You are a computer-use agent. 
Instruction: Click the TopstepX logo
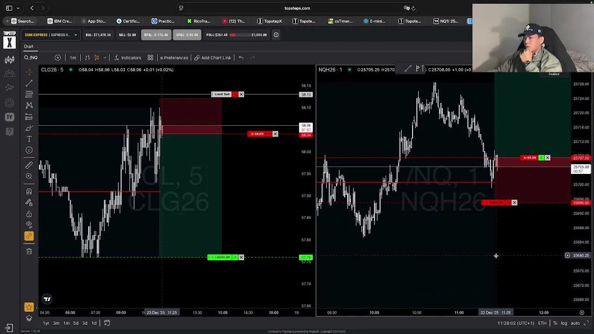(x=9, y=40)
